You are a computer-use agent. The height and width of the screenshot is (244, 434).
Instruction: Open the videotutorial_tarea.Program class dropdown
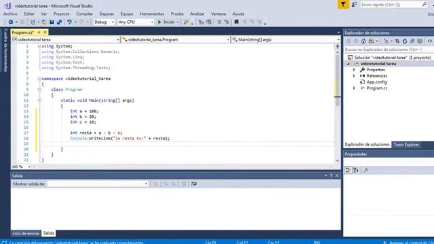pyautogui.click(x=176, y=39)
